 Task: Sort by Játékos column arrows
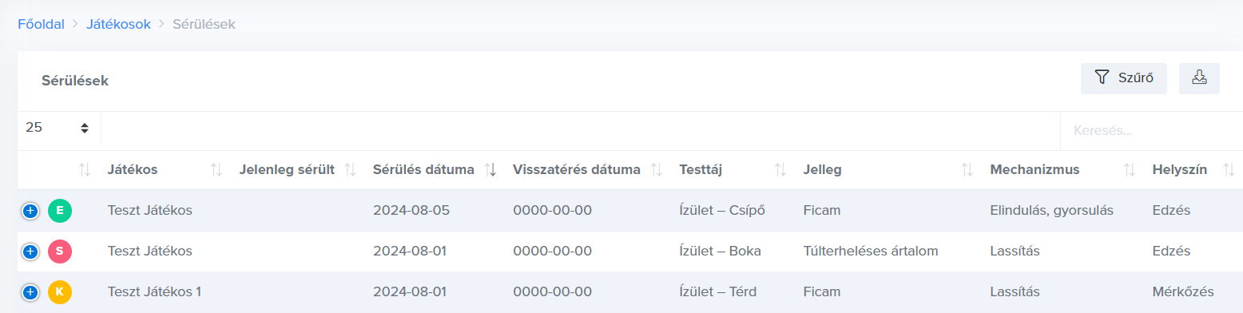(216, 169)
